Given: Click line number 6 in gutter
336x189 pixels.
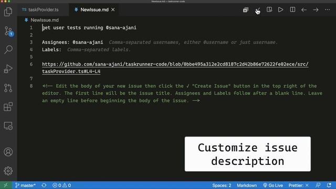Looking at the screenshot, I should [31, 64].
